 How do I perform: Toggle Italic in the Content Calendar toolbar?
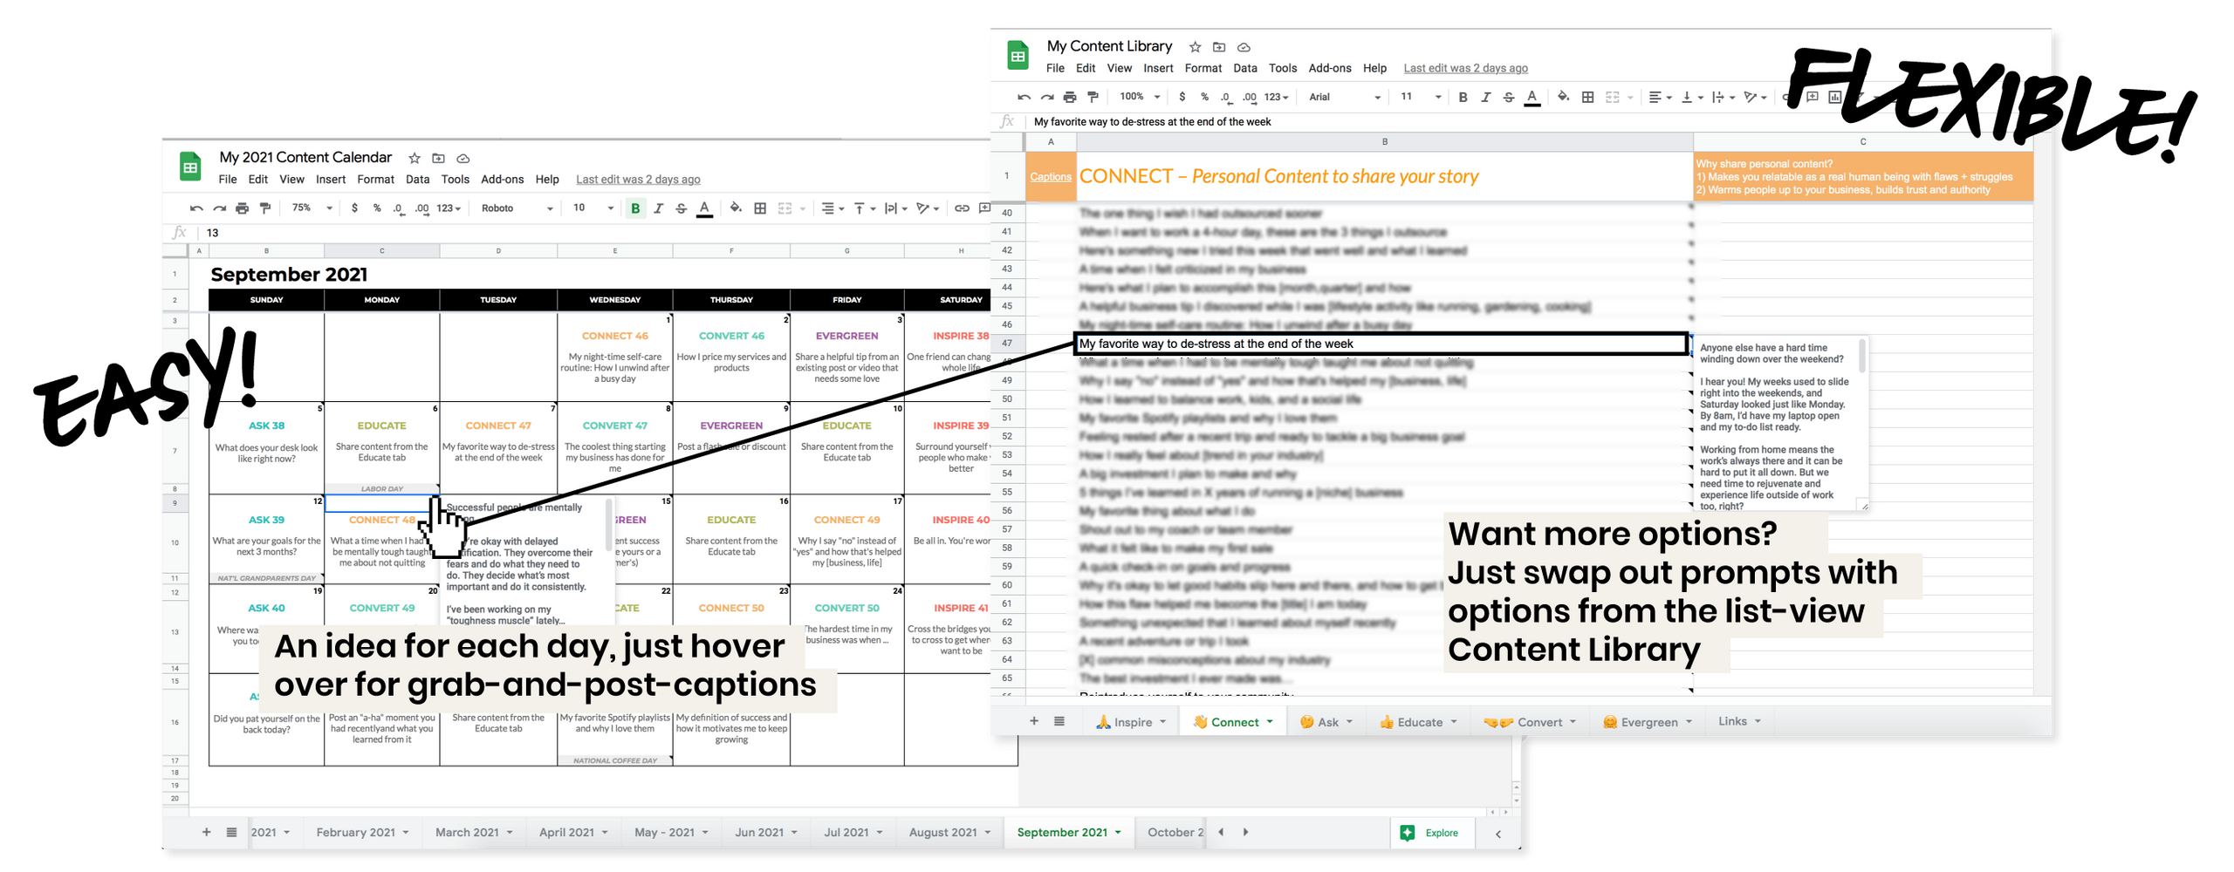click(x=658, y=208)
